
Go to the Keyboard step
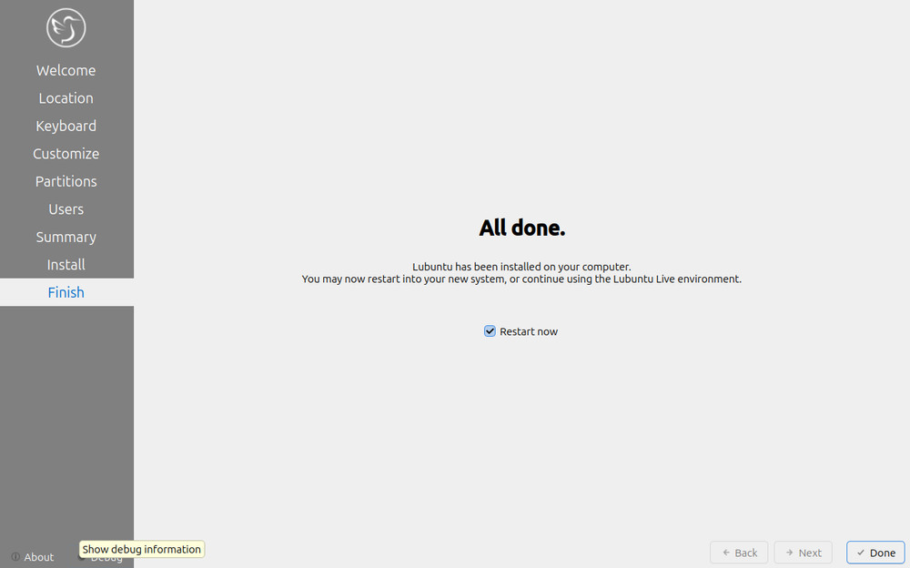(x=66, y=126)
